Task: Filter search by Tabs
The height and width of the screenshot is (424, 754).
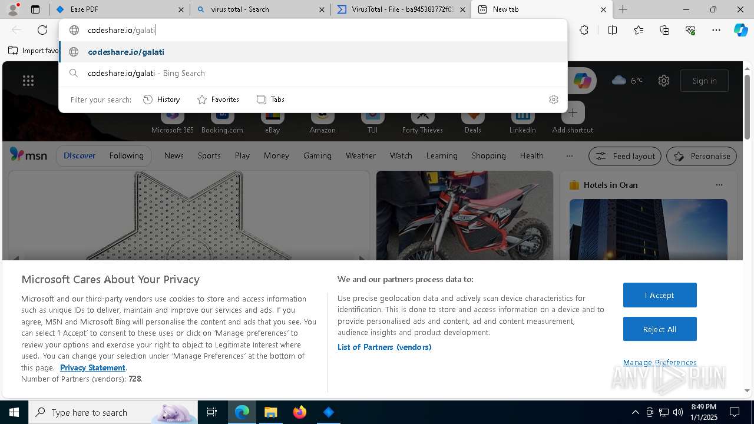Action: [271, 100]
